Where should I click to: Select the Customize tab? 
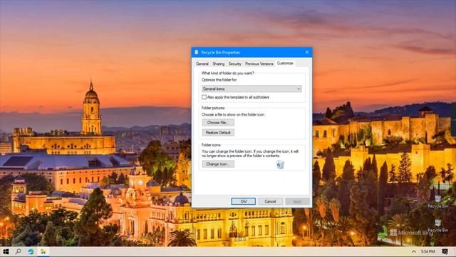click(x=285, y=64)
